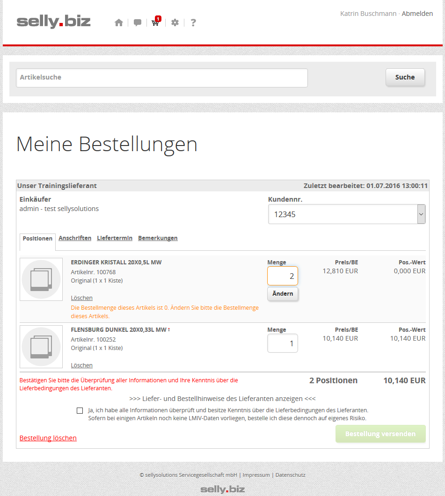Image resolution: width=445 pixels, height=496 pixels.
Task: Click the selly.biz logo in header
Action: pos(53,22)
